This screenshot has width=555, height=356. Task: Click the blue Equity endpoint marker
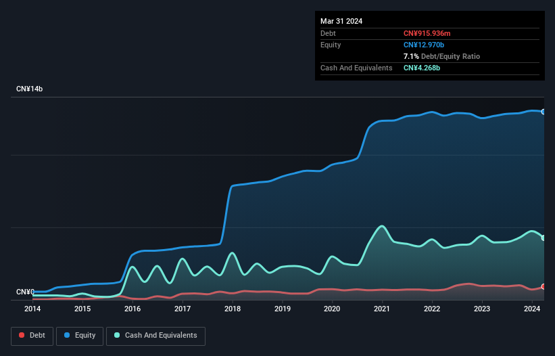544,112
